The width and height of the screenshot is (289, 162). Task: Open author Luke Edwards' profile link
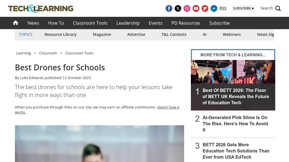tap(32, 78)
